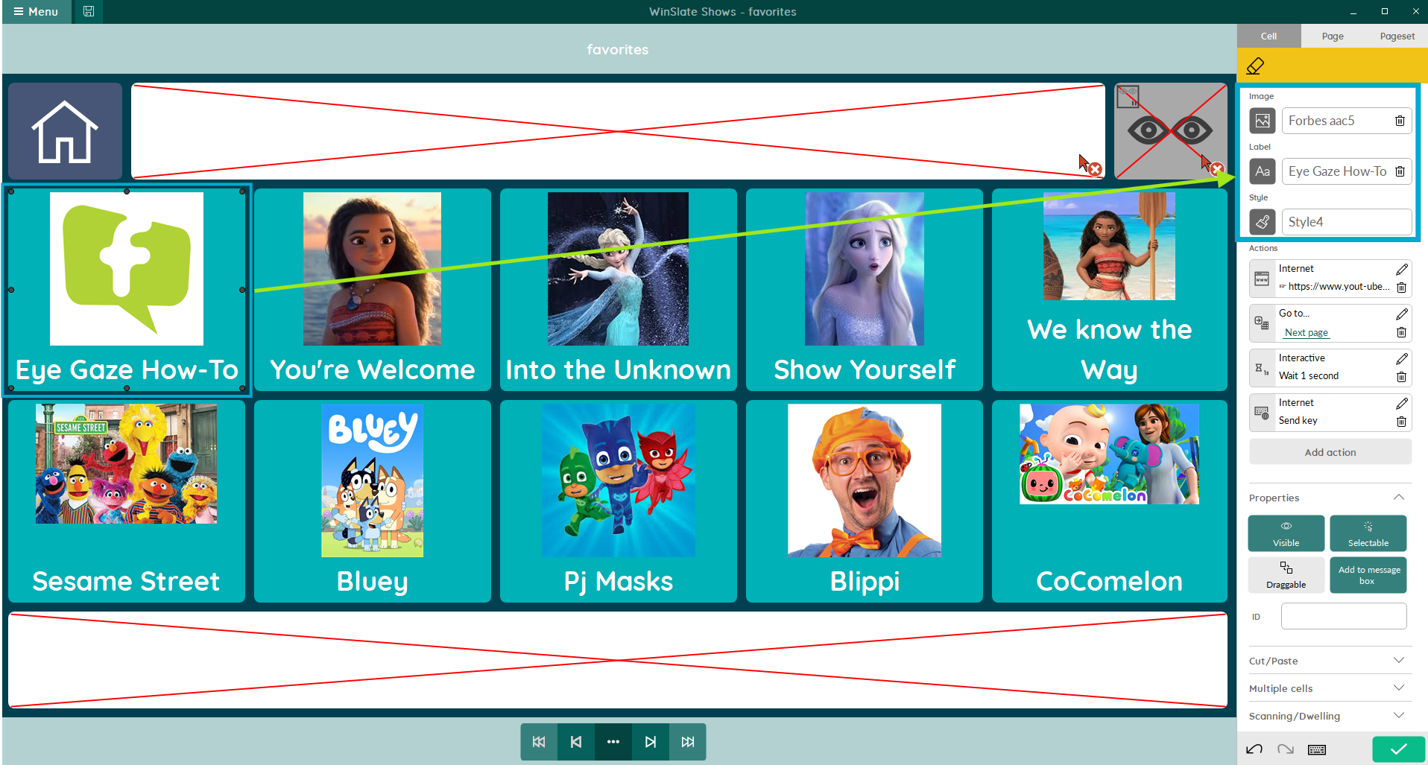
Task: Click the eye gaze pause cell
Action: 1170,131
